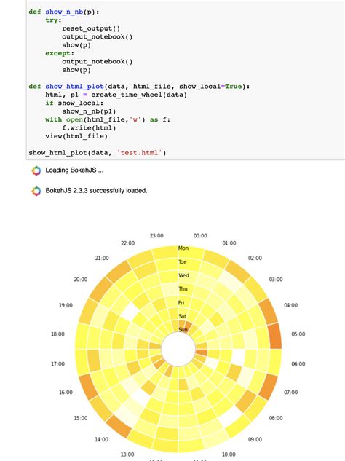Click the 04:00 hour label on wheel
The width and height of the screenshot is (345, 461).
tap(290, 305)
